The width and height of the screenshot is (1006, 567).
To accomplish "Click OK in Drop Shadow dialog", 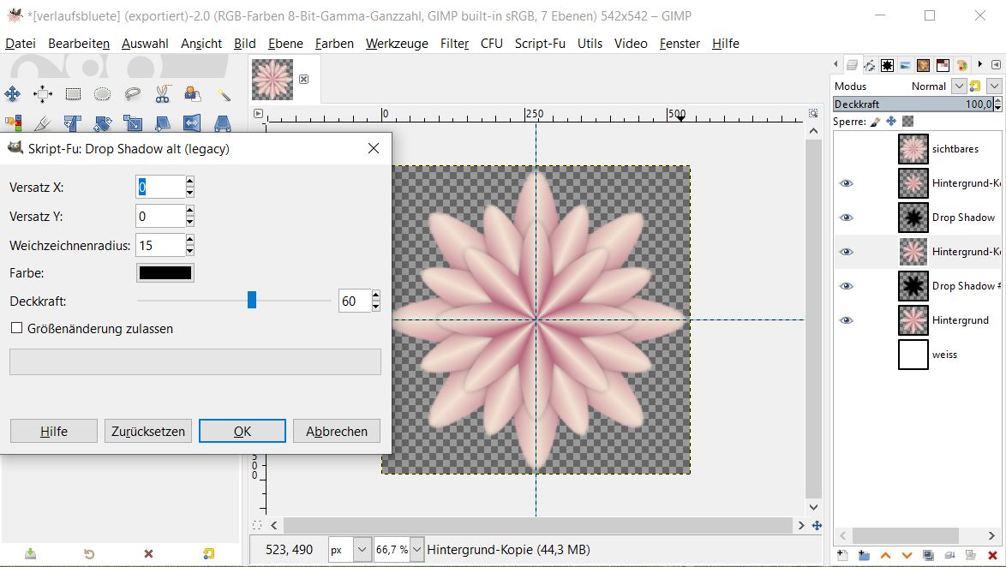I will point(242,431).
